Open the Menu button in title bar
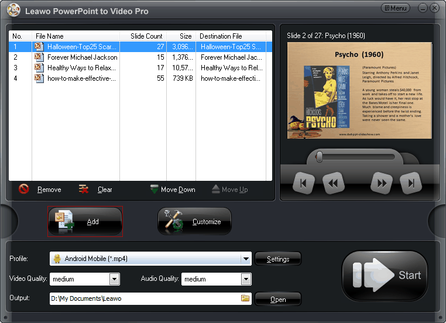This screenshot has height=323, width=446. coord(395,8)
